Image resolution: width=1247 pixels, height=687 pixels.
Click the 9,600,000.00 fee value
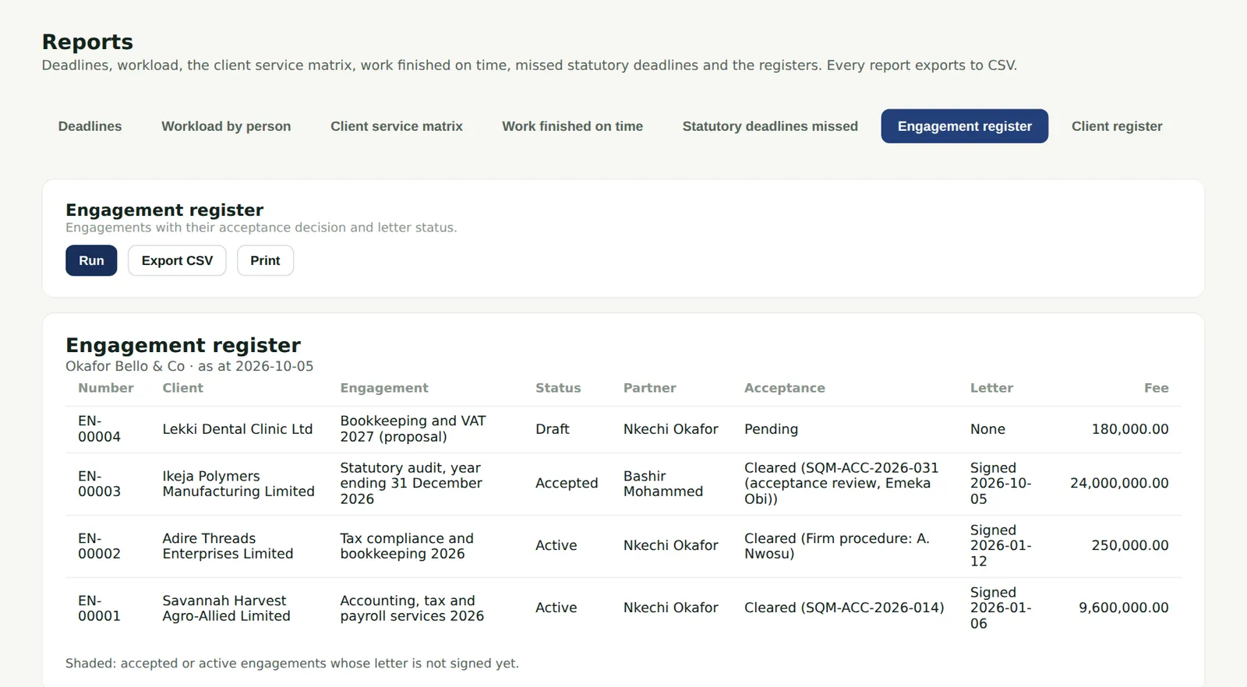pos(1124,608)
